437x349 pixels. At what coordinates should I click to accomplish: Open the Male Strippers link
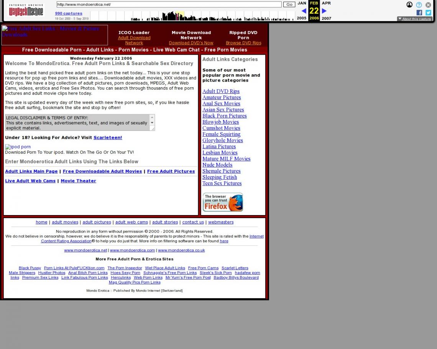[22, 273]
